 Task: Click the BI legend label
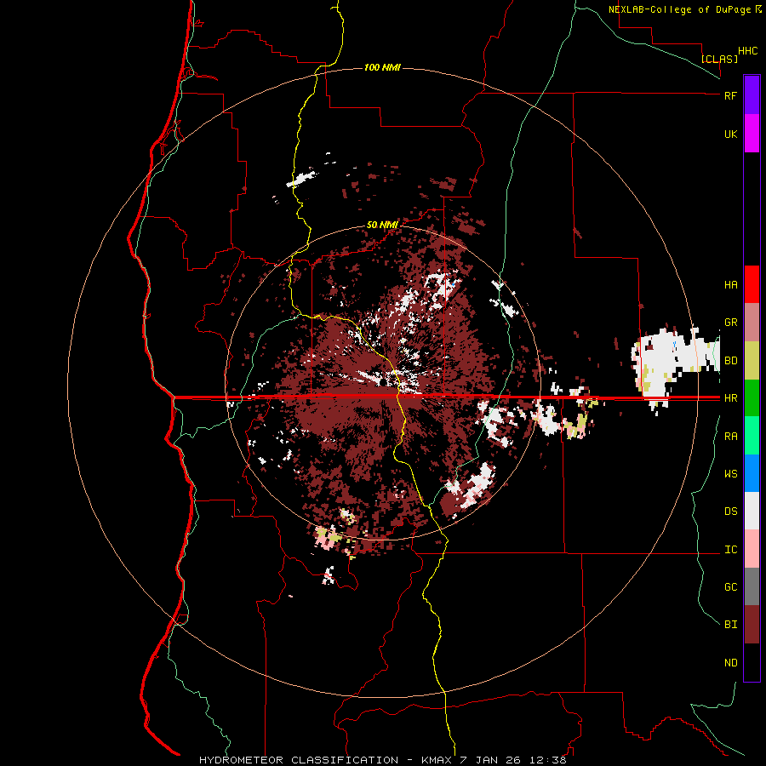[x=730, y=625]
